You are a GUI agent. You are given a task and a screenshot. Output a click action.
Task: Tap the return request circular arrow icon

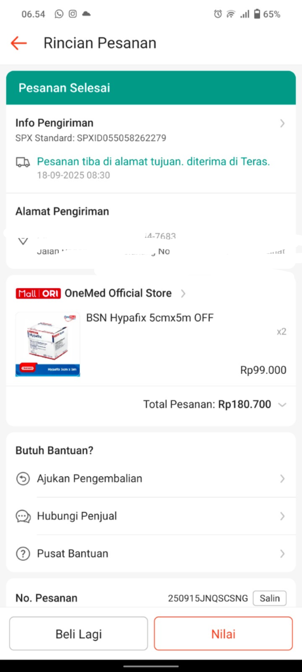coord(23,479)
